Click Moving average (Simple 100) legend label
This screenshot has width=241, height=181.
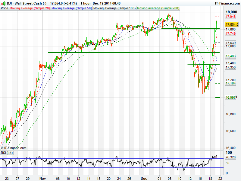tap(114, 8)
